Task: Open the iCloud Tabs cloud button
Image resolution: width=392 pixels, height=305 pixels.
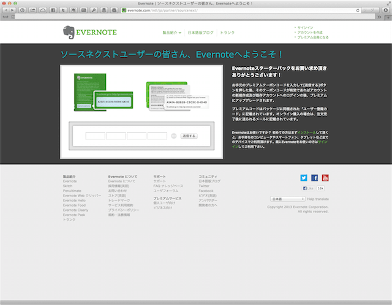Action: coord(43,10)
